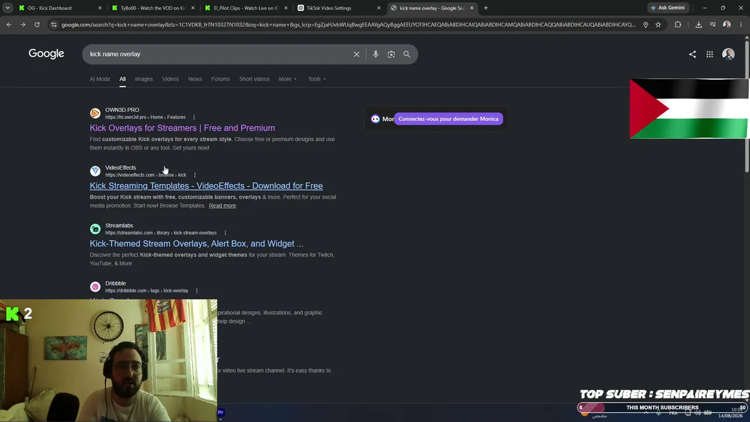Start a voice search with the microphone

tap(376, 54)
